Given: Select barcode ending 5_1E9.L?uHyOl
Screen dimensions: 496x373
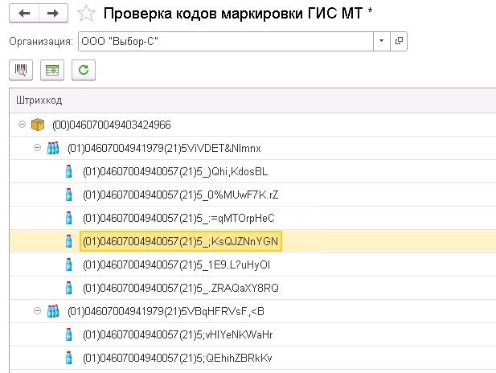Looking at the screenshot, I should click(x=177, y=264).
